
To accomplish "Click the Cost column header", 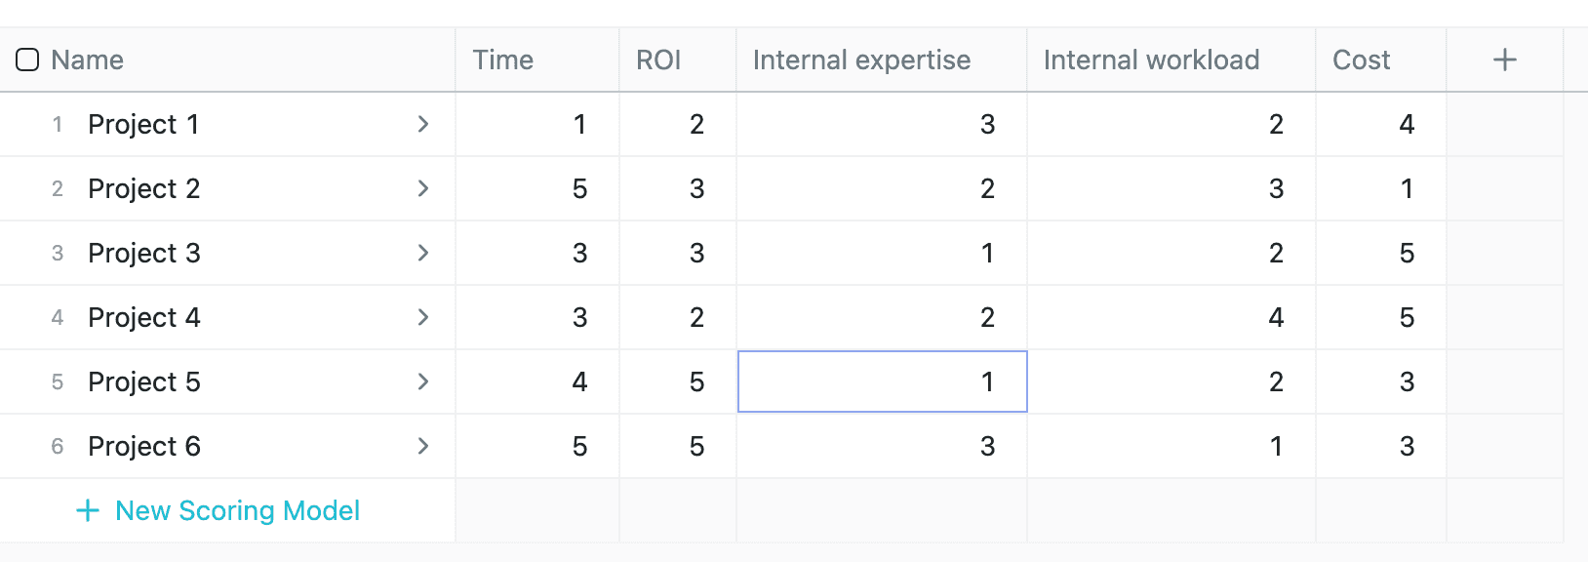I will coord(1362,60).
